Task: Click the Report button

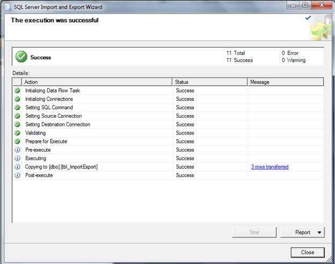Action: (302, 232)
